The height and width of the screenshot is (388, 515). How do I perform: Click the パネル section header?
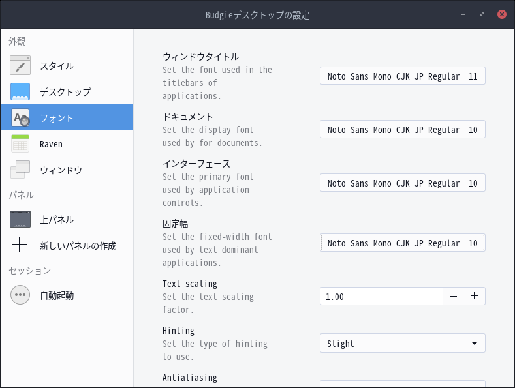22,195
